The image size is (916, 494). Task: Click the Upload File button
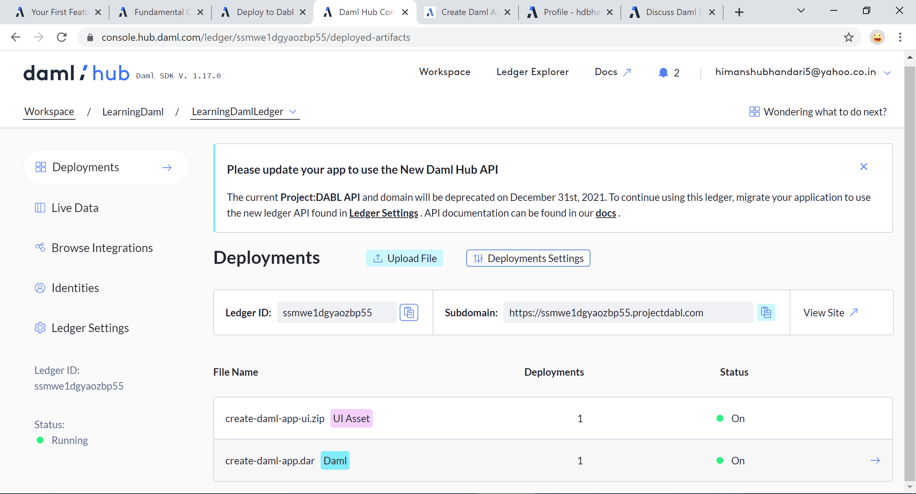(x=404, y=258)
